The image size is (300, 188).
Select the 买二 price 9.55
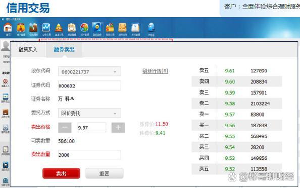tap(230, 136)
